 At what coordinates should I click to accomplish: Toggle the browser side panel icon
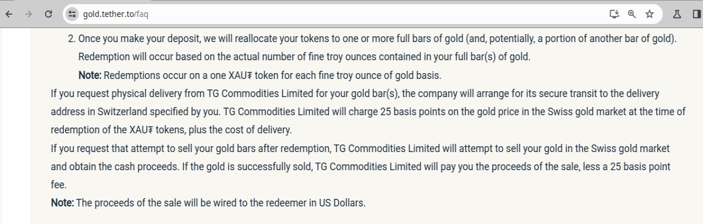point(695,14)
